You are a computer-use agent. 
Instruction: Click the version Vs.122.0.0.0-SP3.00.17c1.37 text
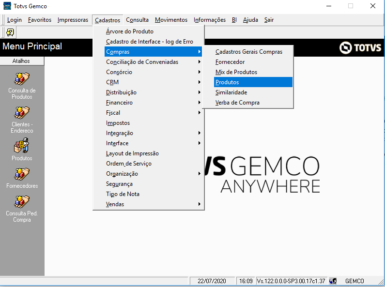pos(291,281)
